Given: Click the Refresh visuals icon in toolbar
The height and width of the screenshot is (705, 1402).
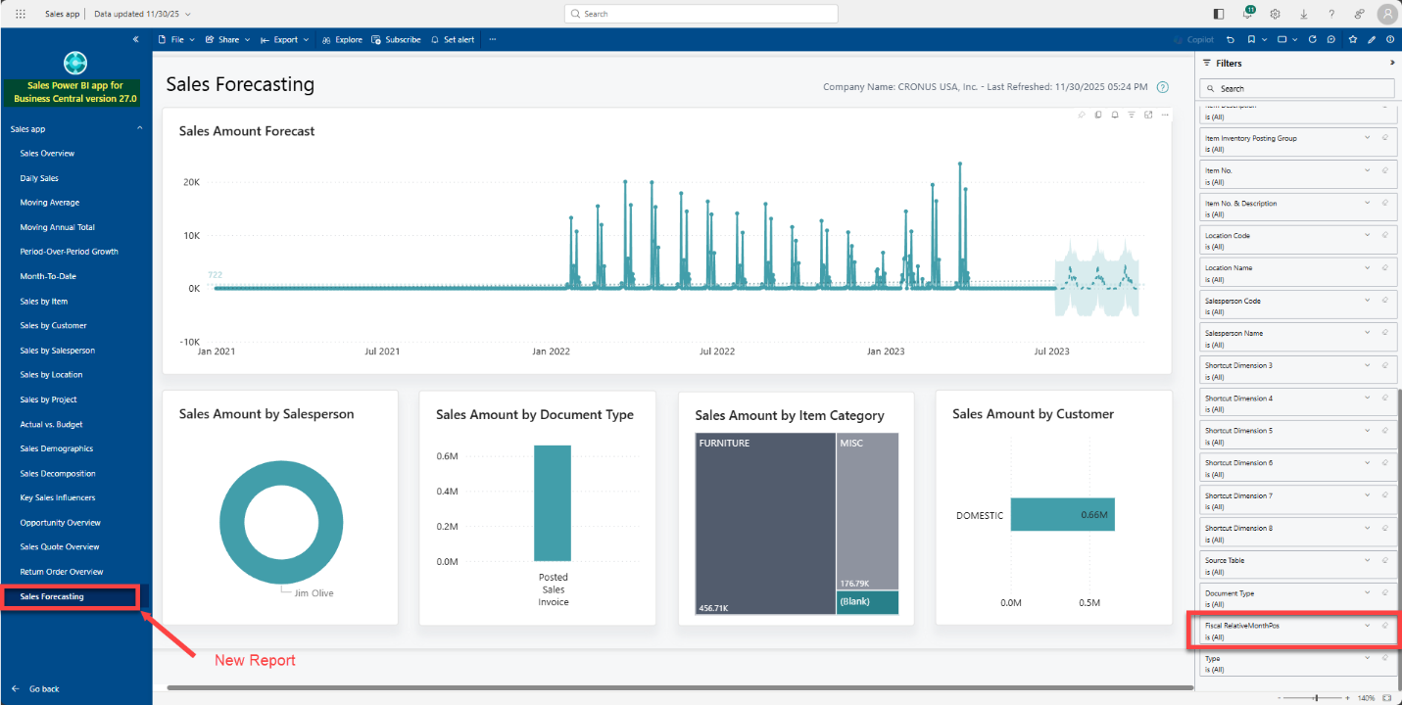Looking at the screenshot, I should [1312, 39].
